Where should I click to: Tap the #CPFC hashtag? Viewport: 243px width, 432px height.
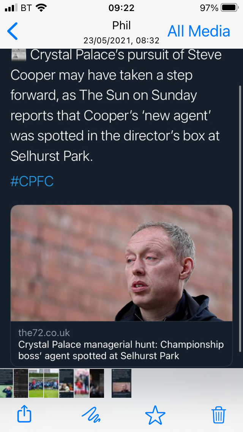click(32, 181)
